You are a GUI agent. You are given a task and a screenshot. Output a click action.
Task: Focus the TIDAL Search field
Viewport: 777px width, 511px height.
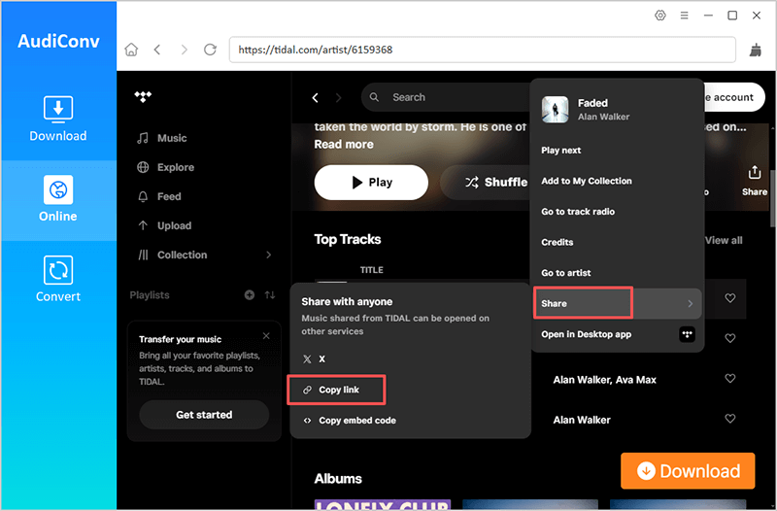(x=446, y=98)
